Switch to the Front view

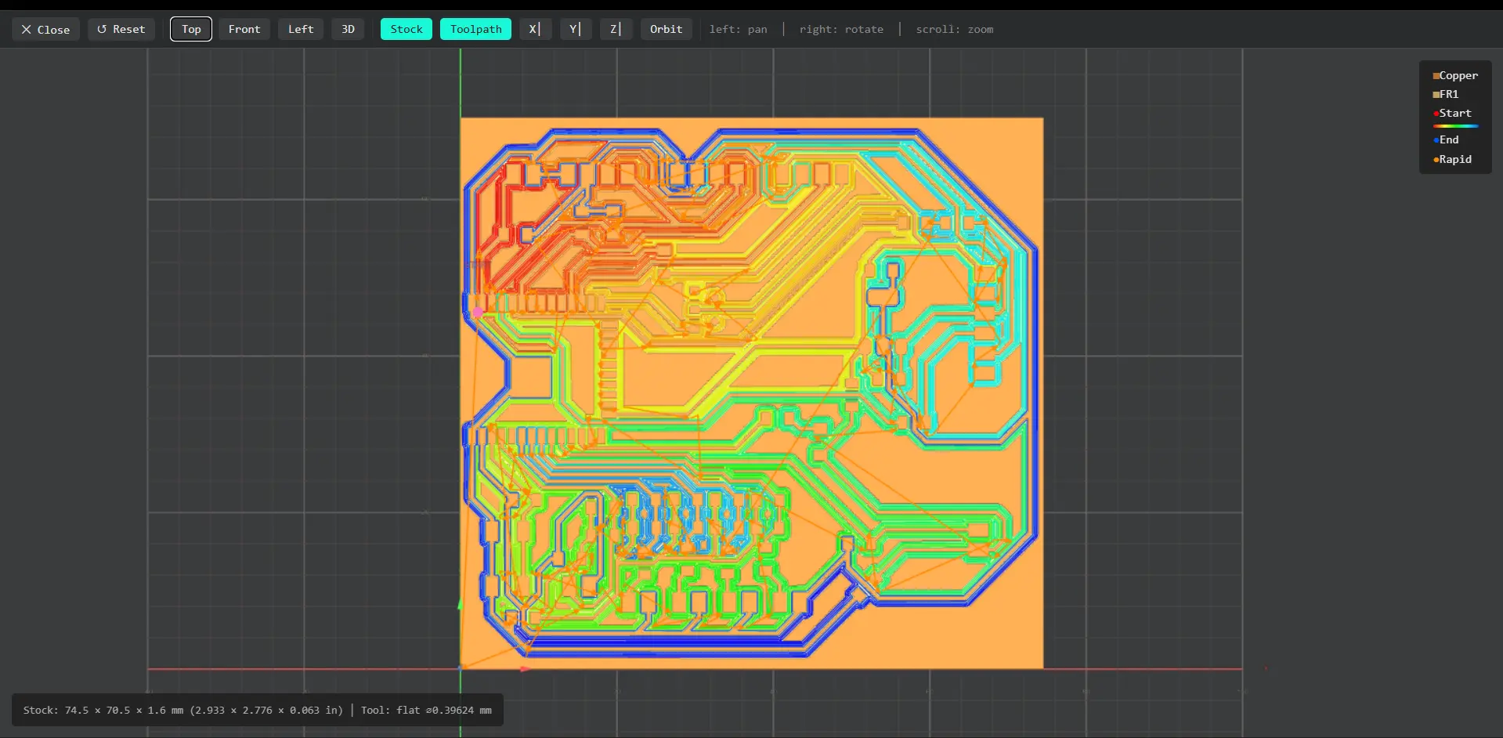244,30
